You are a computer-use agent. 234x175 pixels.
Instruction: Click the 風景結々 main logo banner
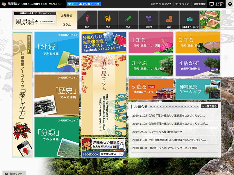point(35,20)
